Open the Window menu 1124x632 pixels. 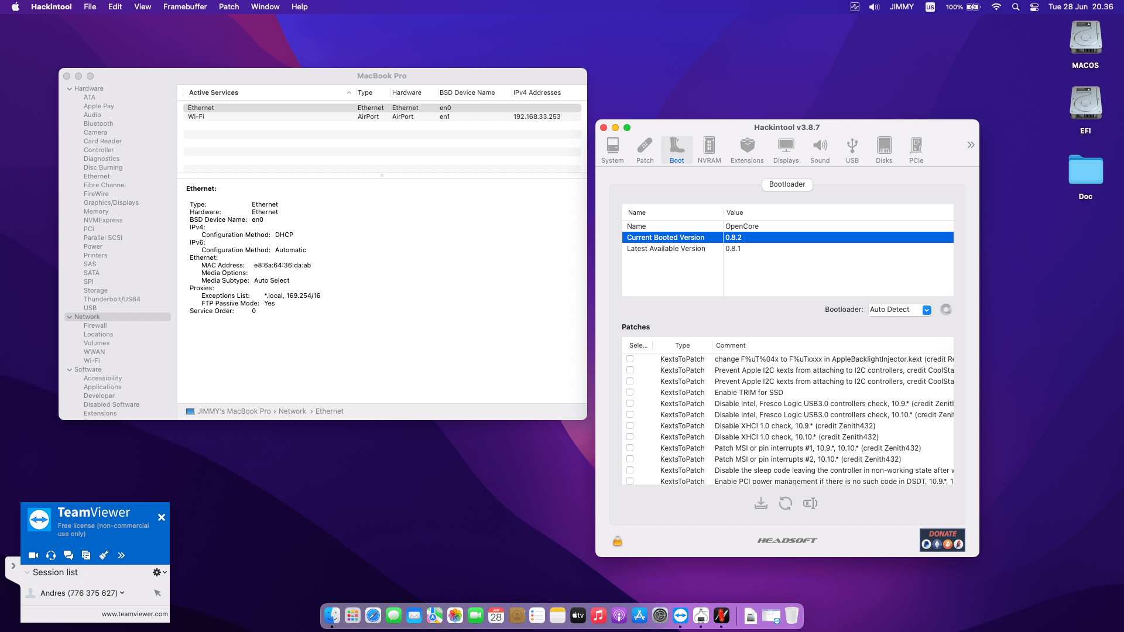coord(265,6)
